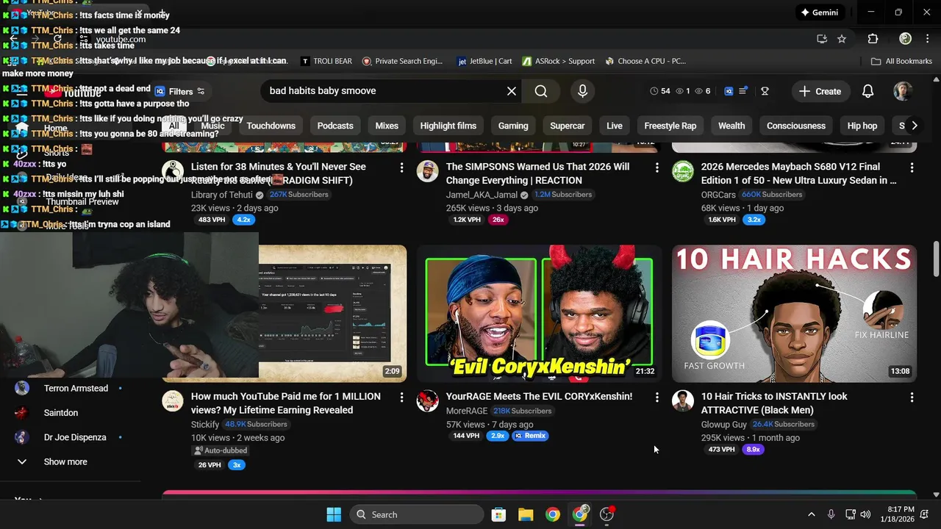Screen dimensions: 941x529
Task: Click the install app icon in address bar
Action: point(822,39)
